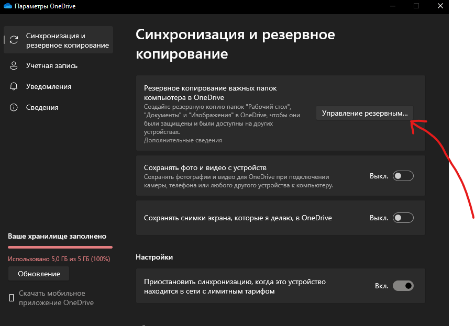Screen dimensions: 475x326
Task: Click the sync arrows icon in sidebar
Action: point(14,40)
